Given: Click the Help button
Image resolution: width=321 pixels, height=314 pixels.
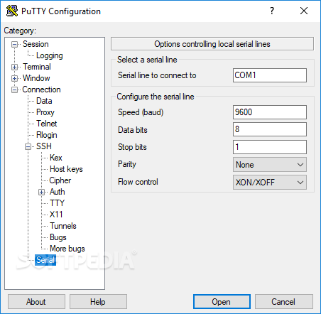Looking at the screenshot, I should point(98,302).
